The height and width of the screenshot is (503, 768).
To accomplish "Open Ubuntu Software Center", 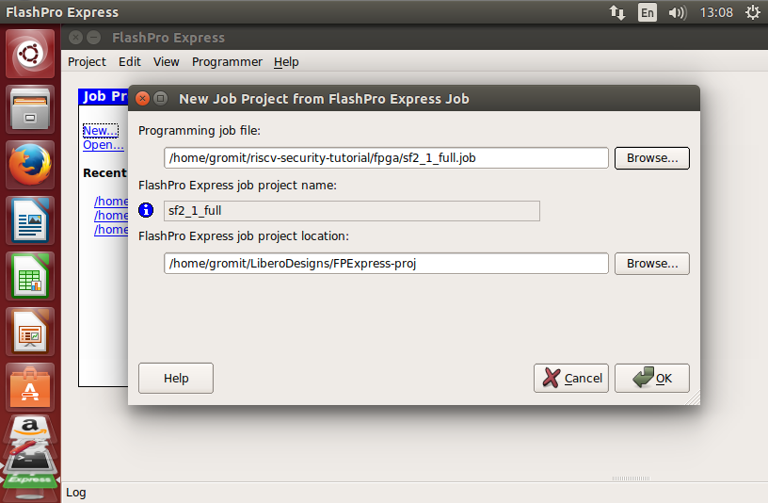I will (x=30, y=386).
